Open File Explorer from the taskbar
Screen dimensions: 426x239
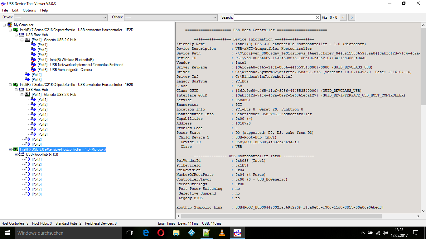click(x=176, y=233)
